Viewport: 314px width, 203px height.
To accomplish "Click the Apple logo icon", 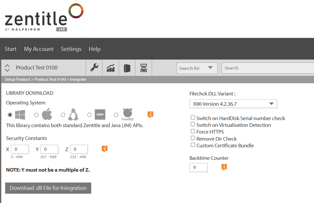I will pos(47,114).
